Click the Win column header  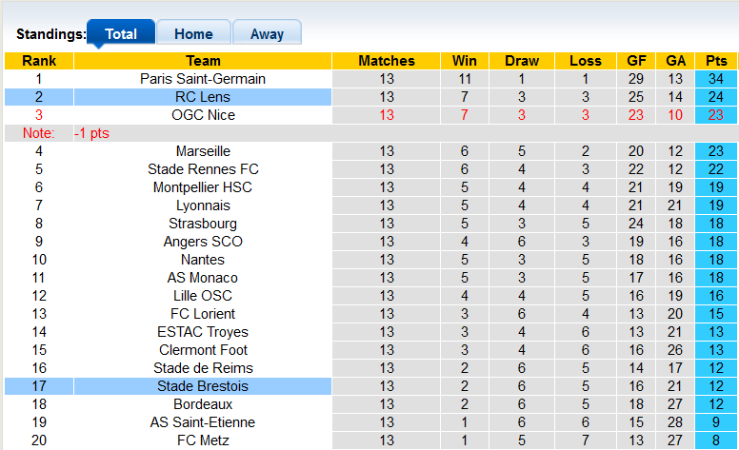(465, 61)
